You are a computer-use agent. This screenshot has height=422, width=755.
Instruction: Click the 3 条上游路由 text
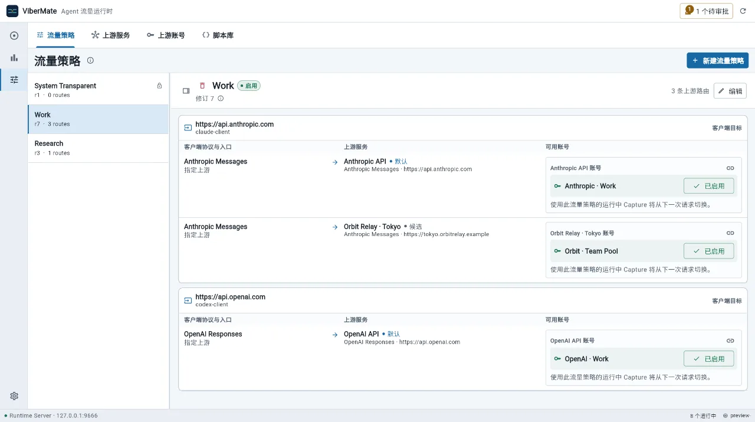[x=690, y=91]
